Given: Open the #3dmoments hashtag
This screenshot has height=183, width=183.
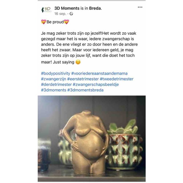Looking at the screenshot, I should pos(54,90).
